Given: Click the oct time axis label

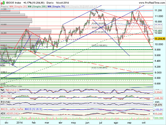Looking at the screenshot, I should tap(144, 123).
